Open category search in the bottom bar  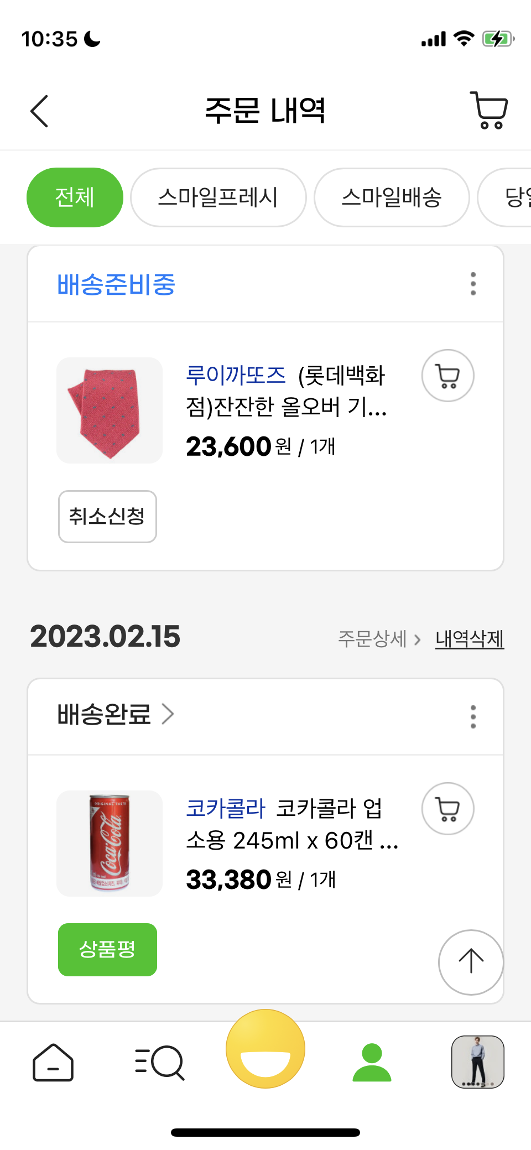pos(159,1062)
